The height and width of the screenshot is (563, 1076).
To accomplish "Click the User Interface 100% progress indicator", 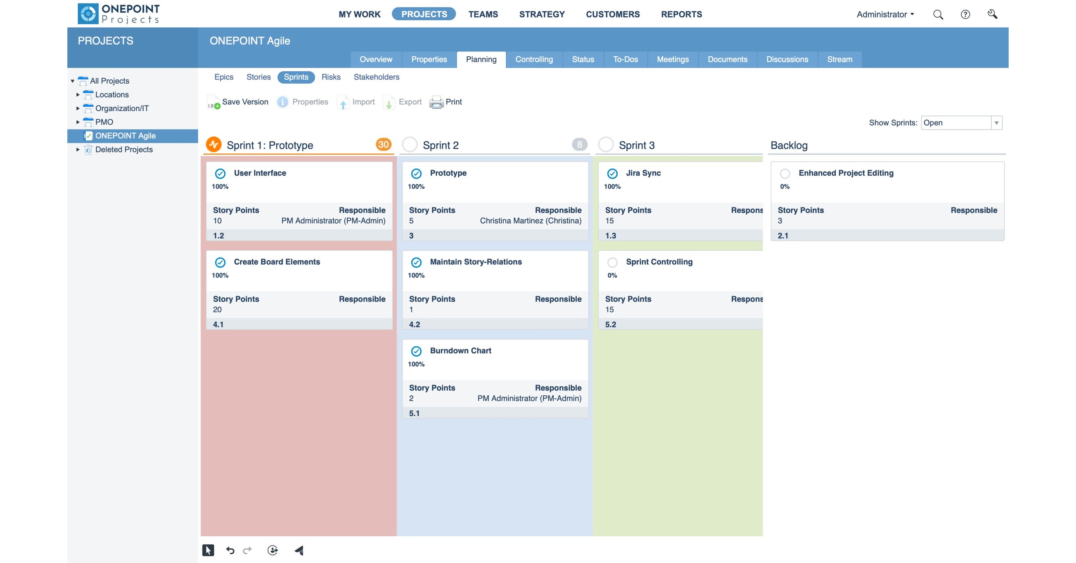I will click(x=220, y=187).
